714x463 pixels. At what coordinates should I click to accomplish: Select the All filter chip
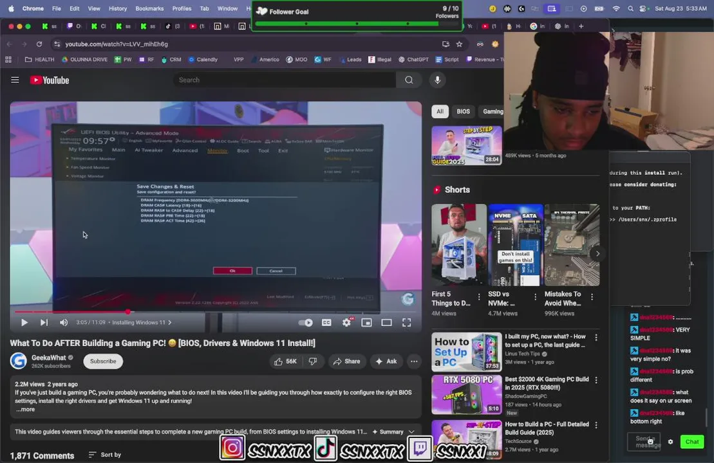(x=440, y=111)
